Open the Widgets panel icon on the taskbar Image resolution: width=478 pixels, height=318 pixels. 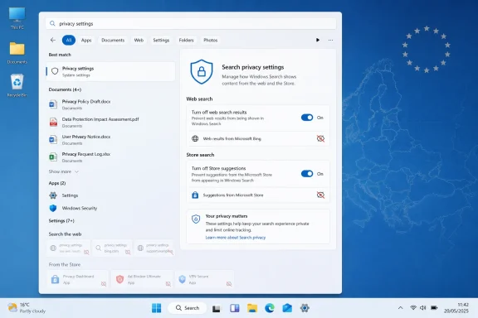(234, 308)
